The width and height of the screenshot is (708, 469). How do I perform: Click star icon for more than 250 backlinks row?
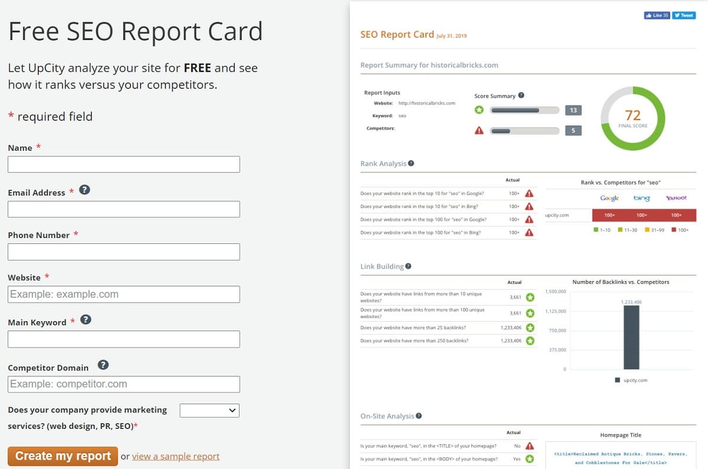[x=530, y=341]
